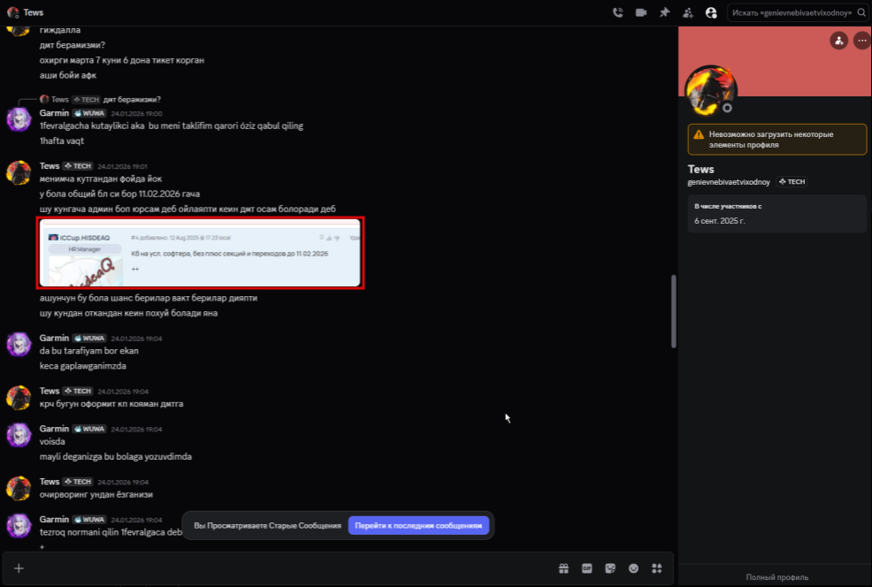The height and width of the screenshot is (587, 872).
Task: Click the message 'keca gaplawganimzda'
Action: click(83, 366)
